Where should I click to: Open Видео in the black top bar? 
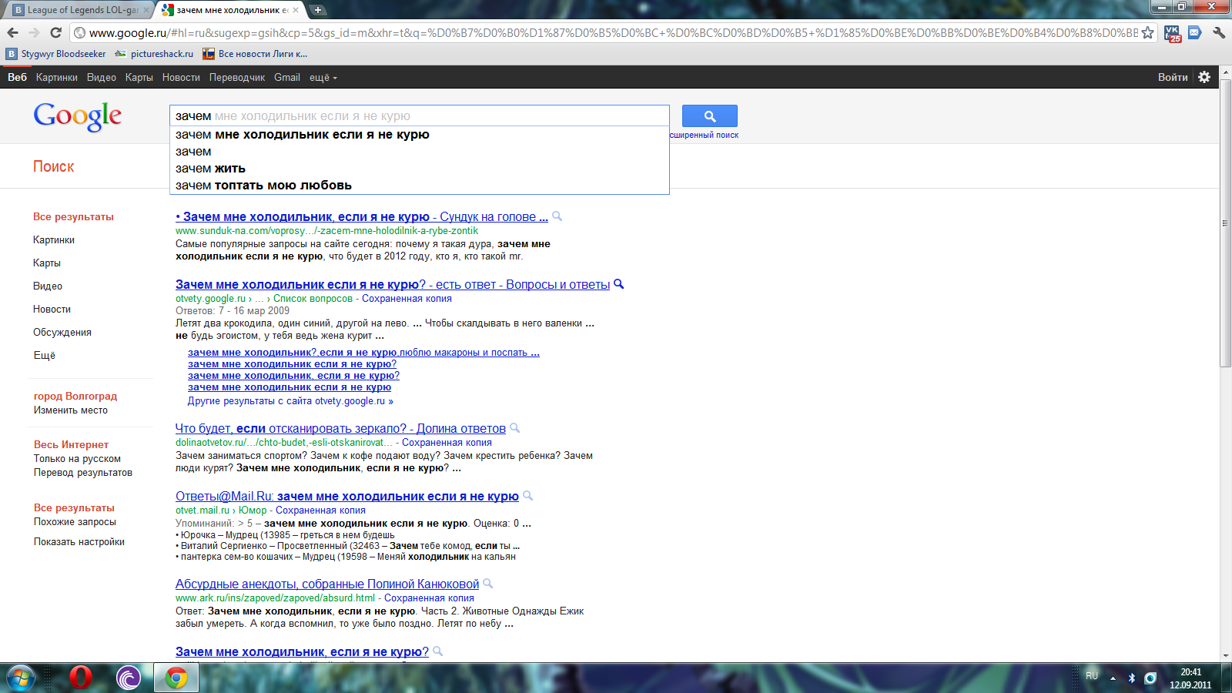[x=102, y=77]
